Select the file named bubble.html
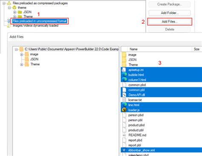Viewport: 202px width, 156px height. tap(136, 75)
